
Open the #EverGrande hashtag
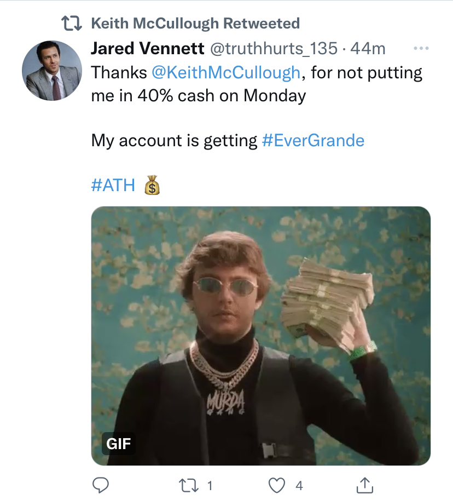(313, 141)
